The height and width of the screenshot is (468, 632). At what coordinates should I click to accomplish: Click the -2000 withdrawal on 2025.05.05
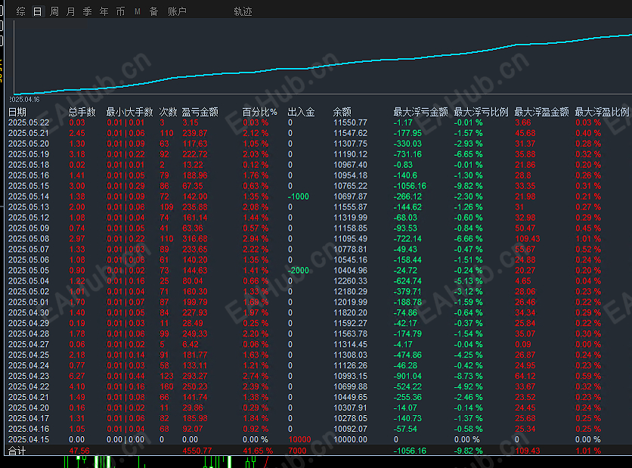299,271
